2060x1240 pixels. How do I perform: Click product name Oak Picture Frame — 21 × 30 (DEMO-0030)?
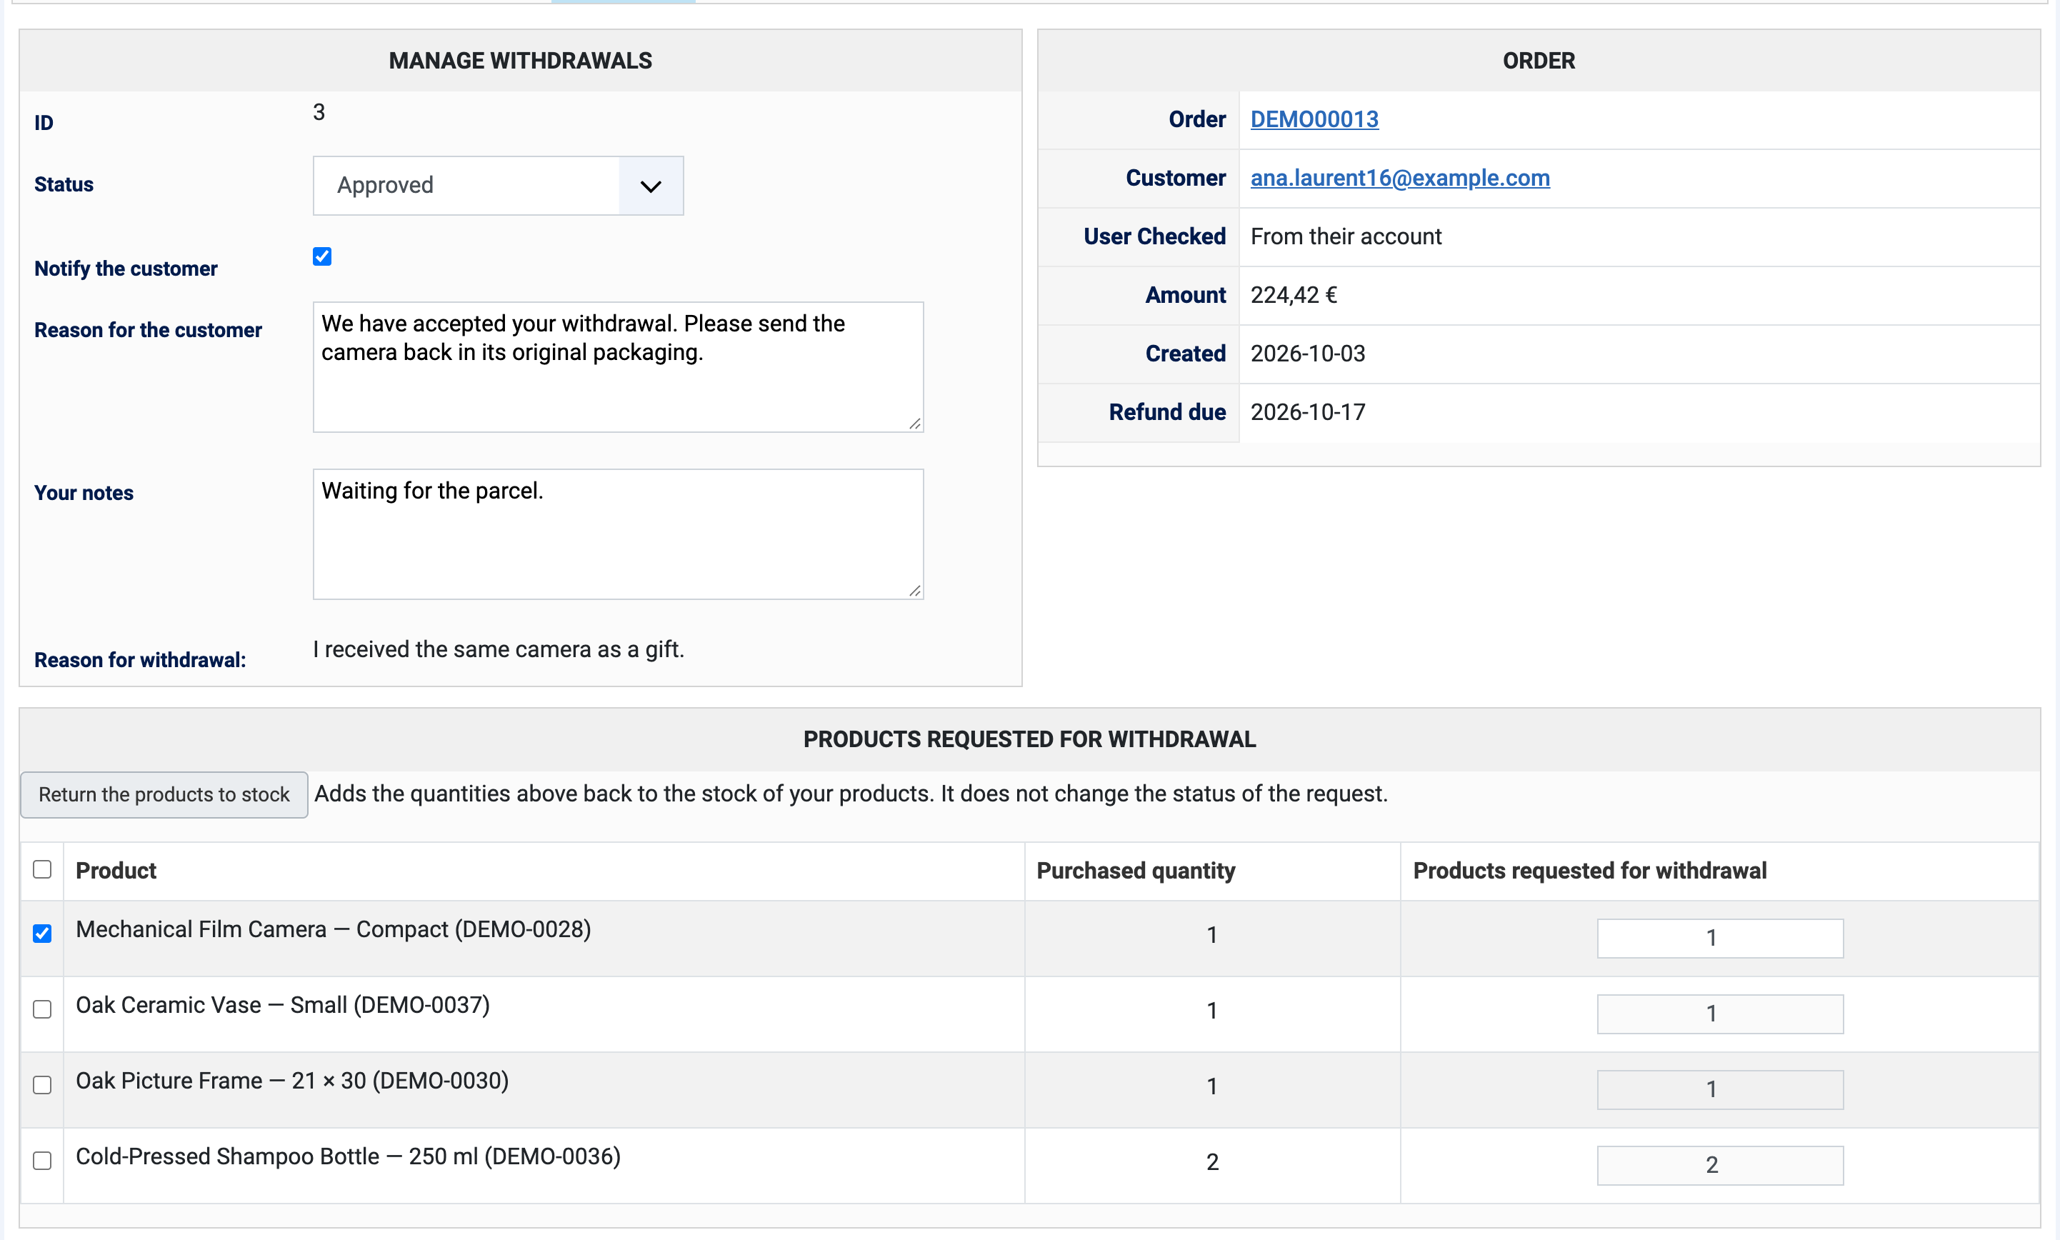tap(292, 1081)
